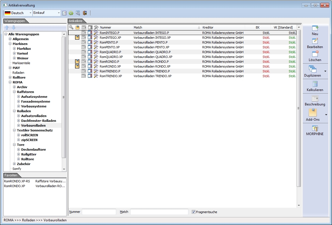Open Beschreibung description panel icon
The height and width of the screenshot is (225, 332).
315,98
